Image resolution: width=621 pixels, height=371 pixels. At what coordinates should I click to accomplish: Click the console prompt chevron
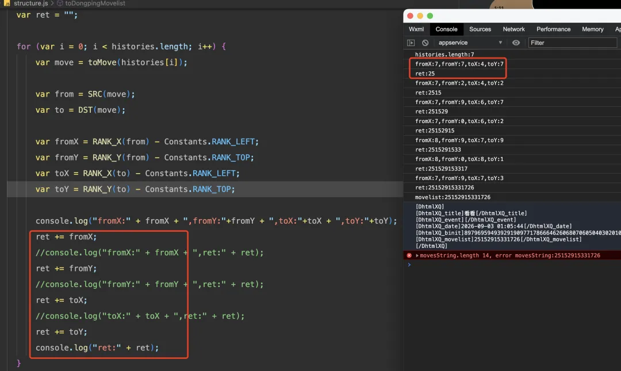click(x=409, y=265)
